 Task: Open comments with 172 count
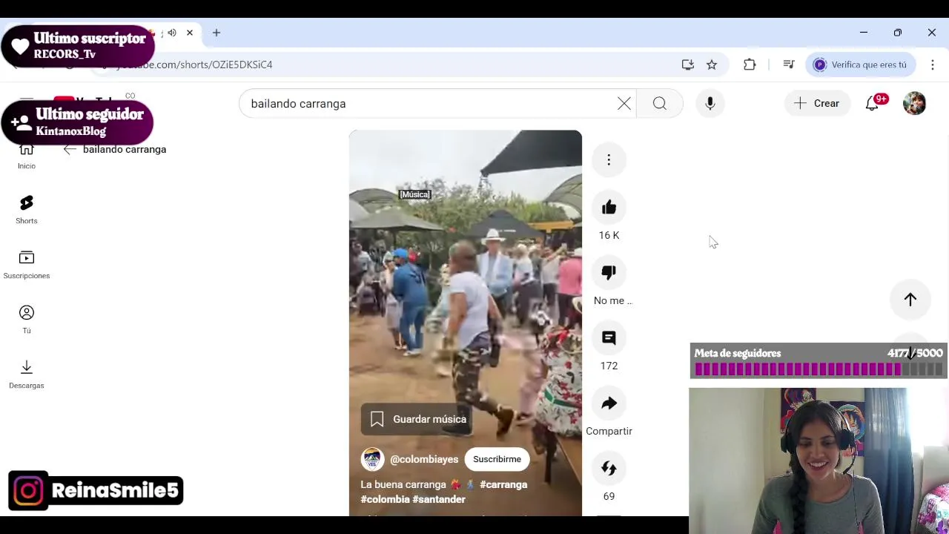609,338
